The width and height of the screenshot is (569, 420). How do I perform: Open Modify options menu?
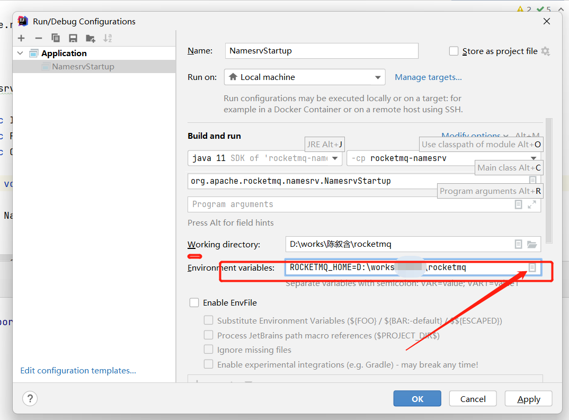475,136
